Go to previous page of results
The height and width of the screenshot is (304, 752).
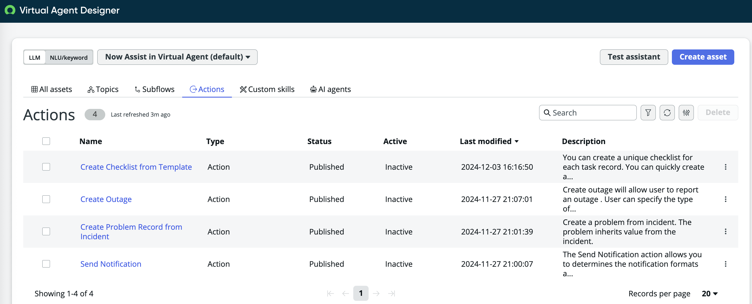click(x=346, y=293)
